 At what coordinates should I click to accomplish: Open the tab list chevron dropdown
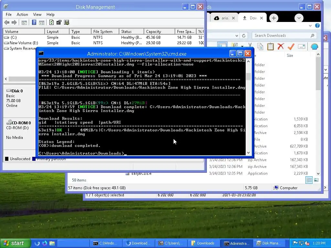click(x=299, y=18)
